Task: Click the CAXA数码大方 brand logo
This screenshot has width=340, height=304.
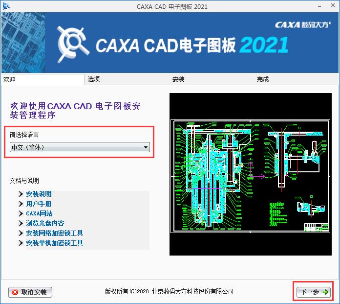Action: pos(303,25)
